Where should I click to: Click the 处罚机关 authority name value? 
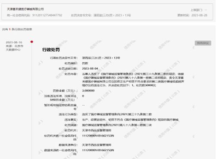point(97,130)
